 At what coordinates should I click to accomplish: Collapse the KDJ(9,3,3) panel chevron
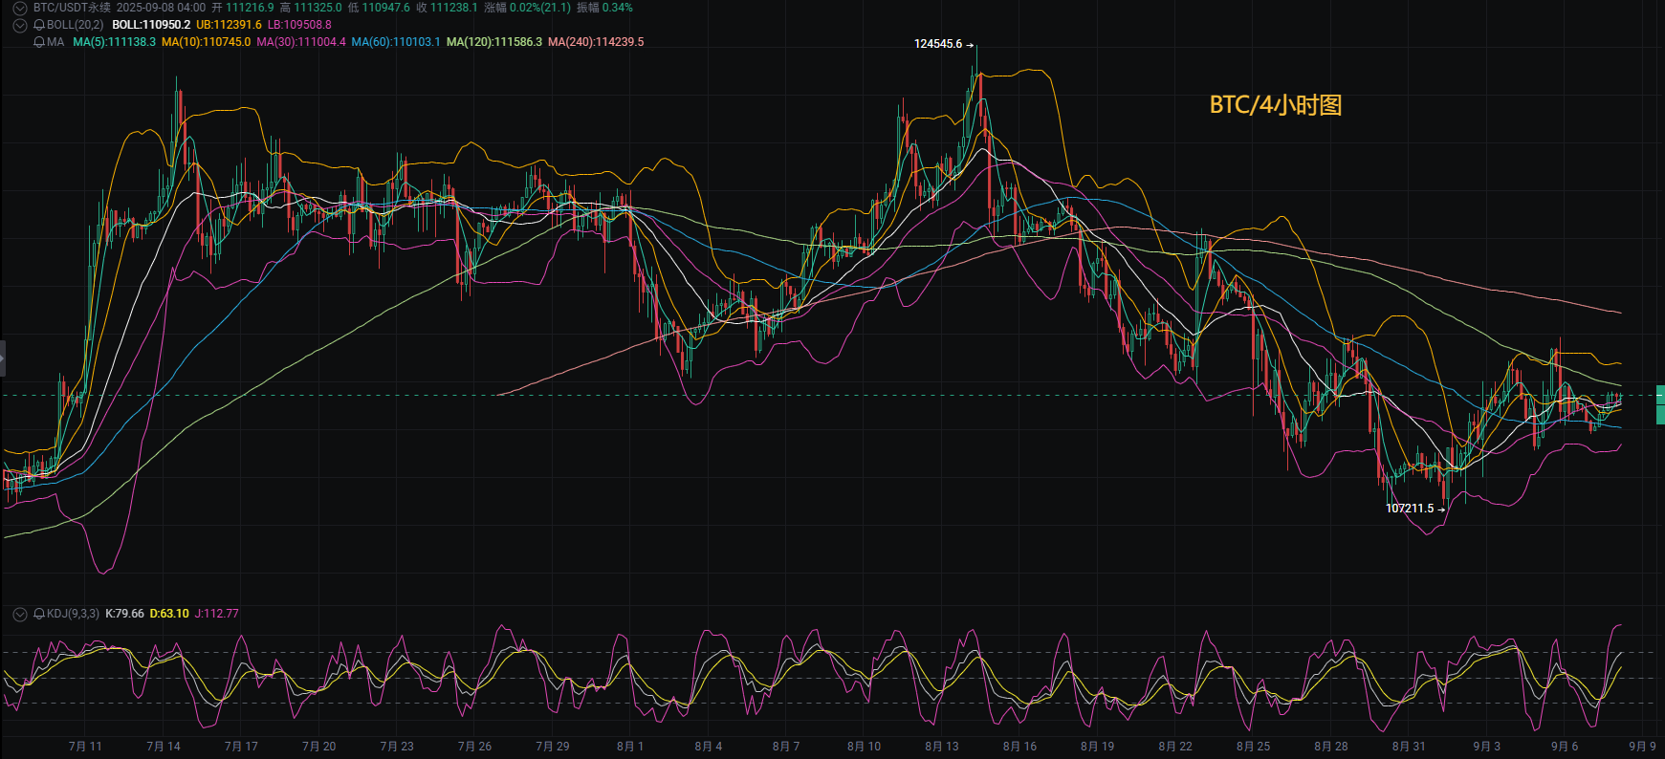[x=19, y=614]
